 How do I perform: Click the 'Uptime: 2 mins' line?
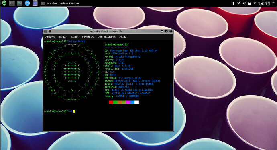(115, 60)
